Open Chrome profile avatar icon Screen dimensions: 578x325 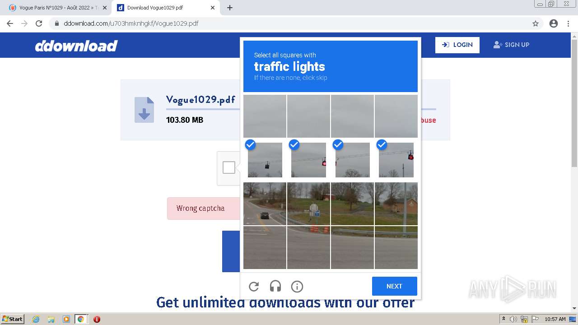tap(554, 23)
